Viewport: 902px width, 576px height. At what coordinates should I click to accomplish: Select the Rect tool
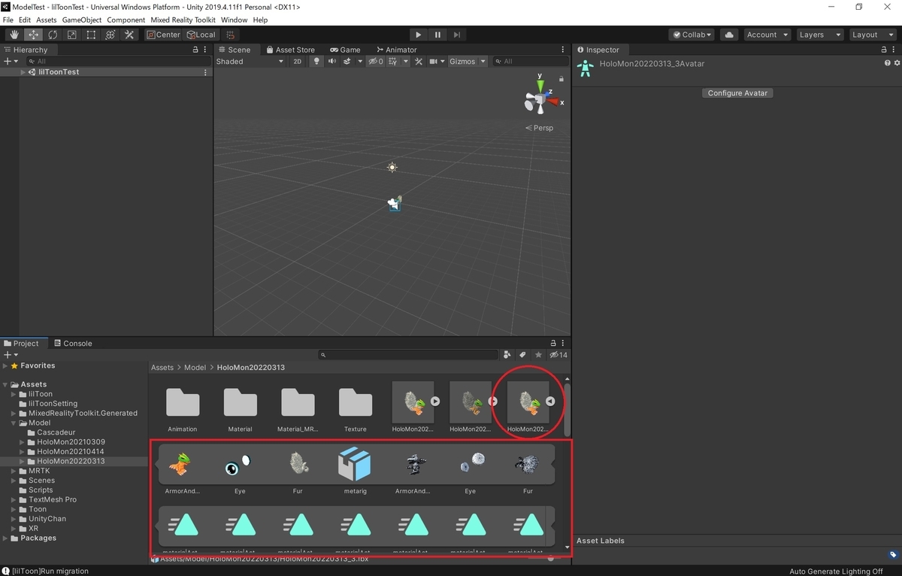(x=91, y=35)
